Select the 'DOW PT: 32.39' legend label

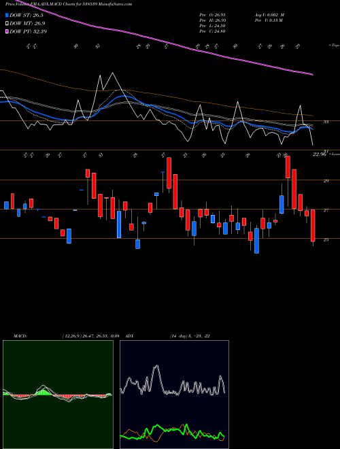(28, 31)
